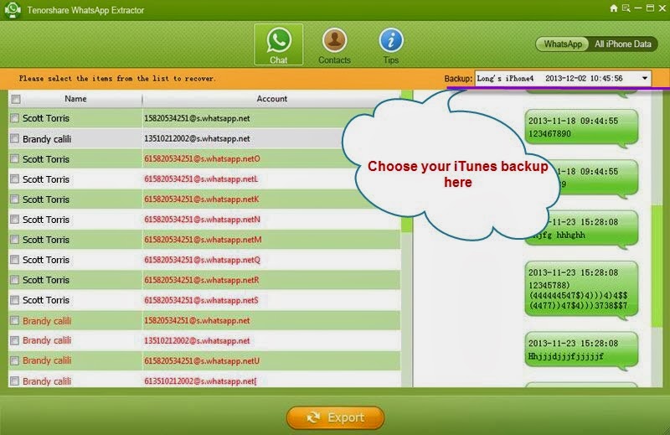Check Brandy calili row 13510212002 in black
Viewport: 670px width, 435px height.
click(x=15, y=138)
